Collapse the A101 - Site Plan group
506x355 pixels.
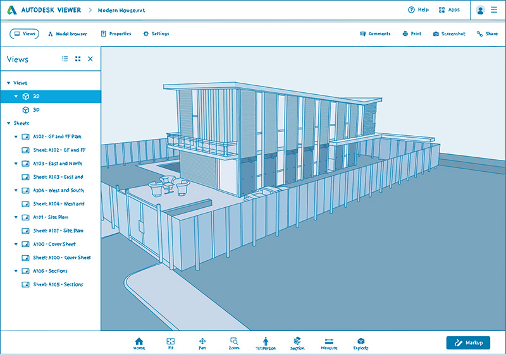[16, 217]
